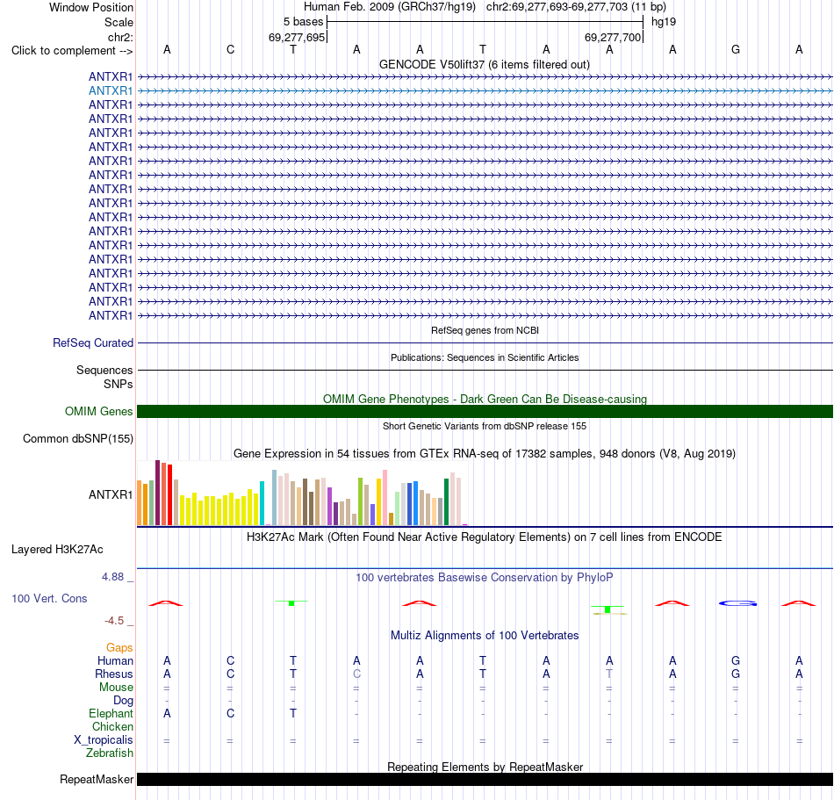Click 'Repeating Elements by RepeatMasker' title
This screenshot has width=834, height=800.
click(485, 767)
